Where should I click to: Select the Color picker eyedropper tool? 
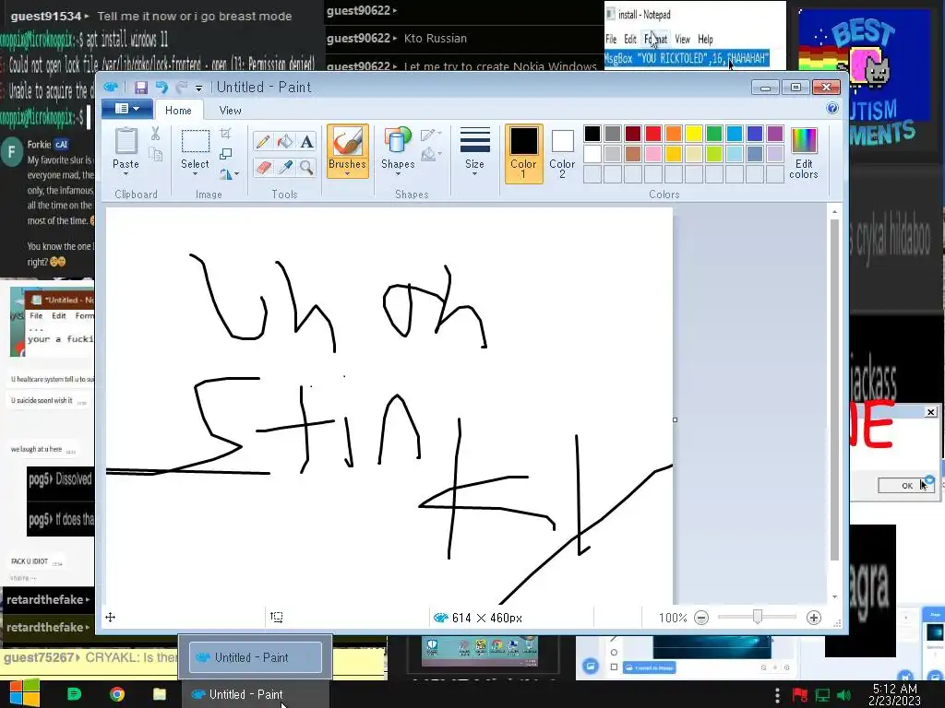point(284,167)
